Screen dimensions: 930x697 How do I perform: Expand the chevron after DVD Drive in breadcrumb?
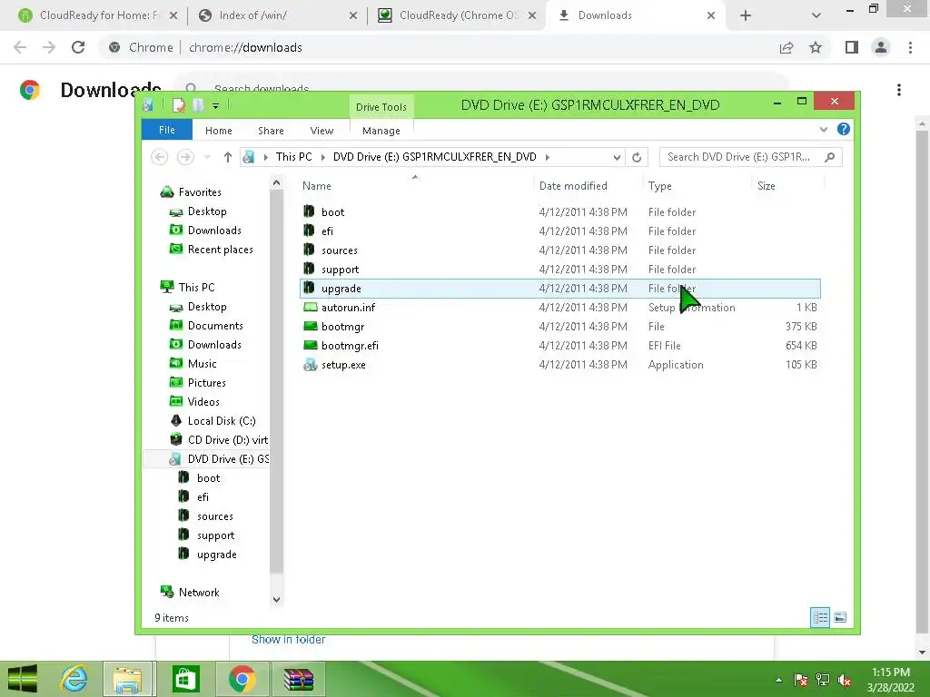point(547,157)
